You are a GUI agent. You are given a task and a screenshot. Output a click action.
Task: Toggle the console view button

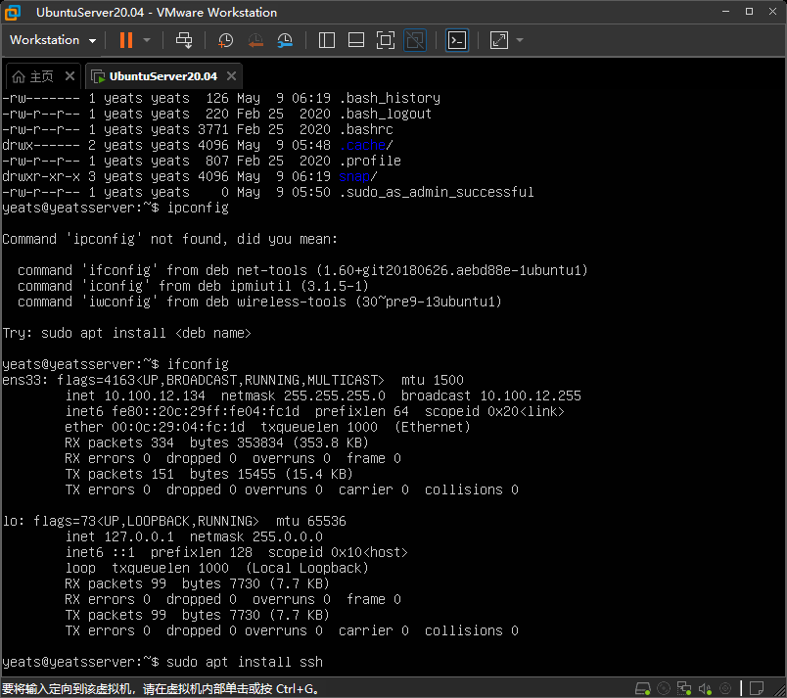457,40
